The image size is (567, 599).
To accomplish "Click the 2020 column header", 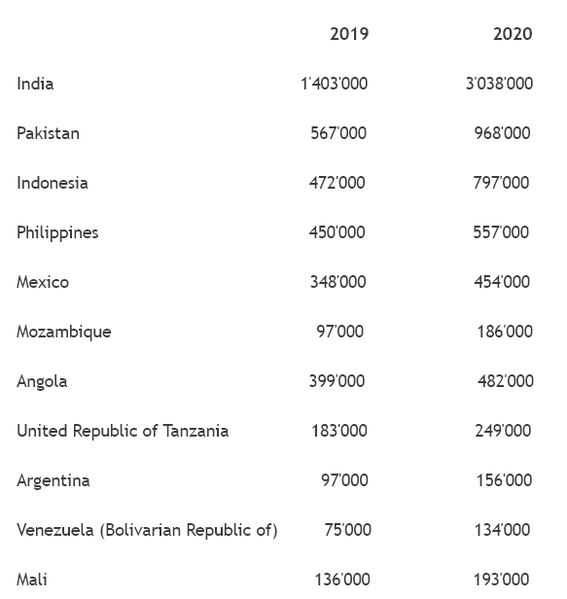I will [x=513, y=34].
